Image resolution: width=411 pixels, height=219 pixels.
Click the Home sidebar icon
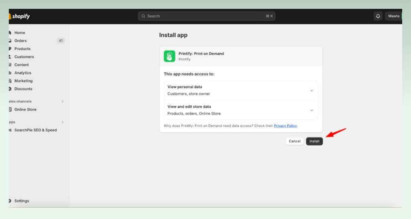10,33
